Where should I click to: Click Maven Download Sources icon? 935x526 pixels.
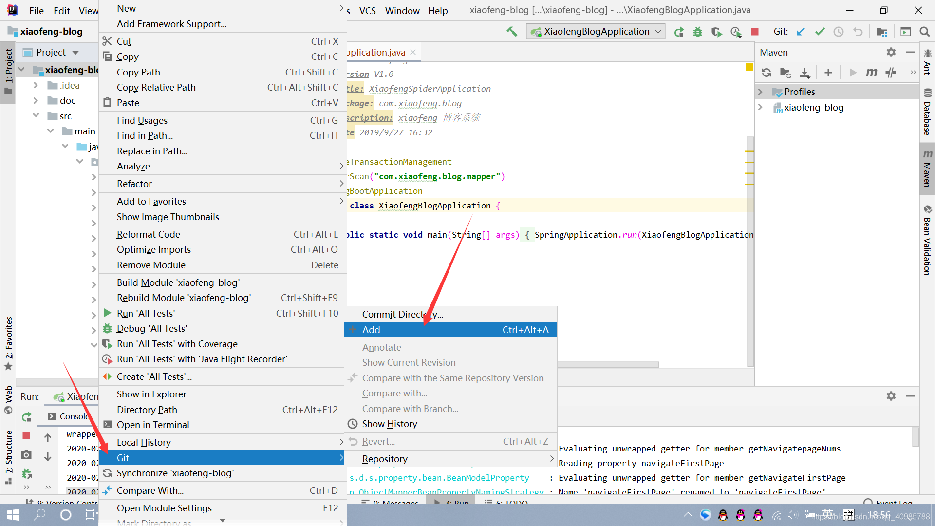click(x=805, y=73)
